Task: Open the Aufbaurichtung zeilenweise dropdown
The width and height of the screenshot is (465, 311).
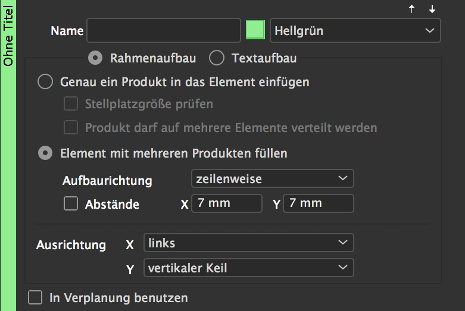Action: (273, 178)
